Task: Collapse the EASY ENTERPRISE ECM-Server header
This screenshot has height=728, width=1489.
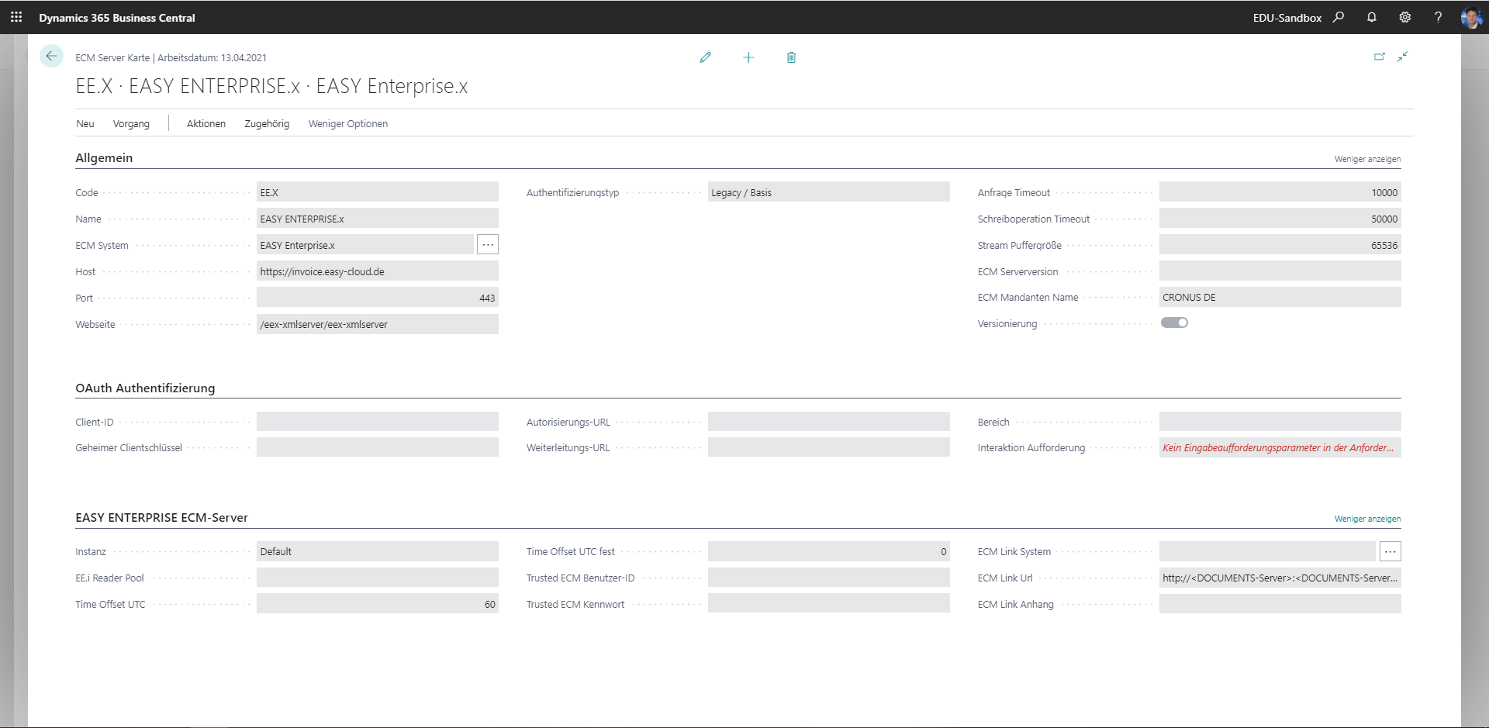Action: [161, 517]
